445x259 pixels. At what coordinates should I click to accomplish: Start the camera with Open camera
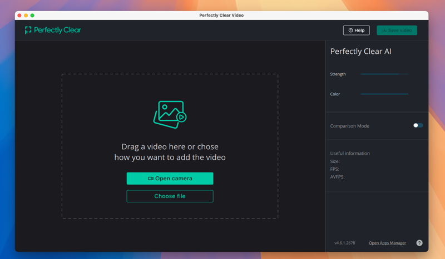(170, 179)
